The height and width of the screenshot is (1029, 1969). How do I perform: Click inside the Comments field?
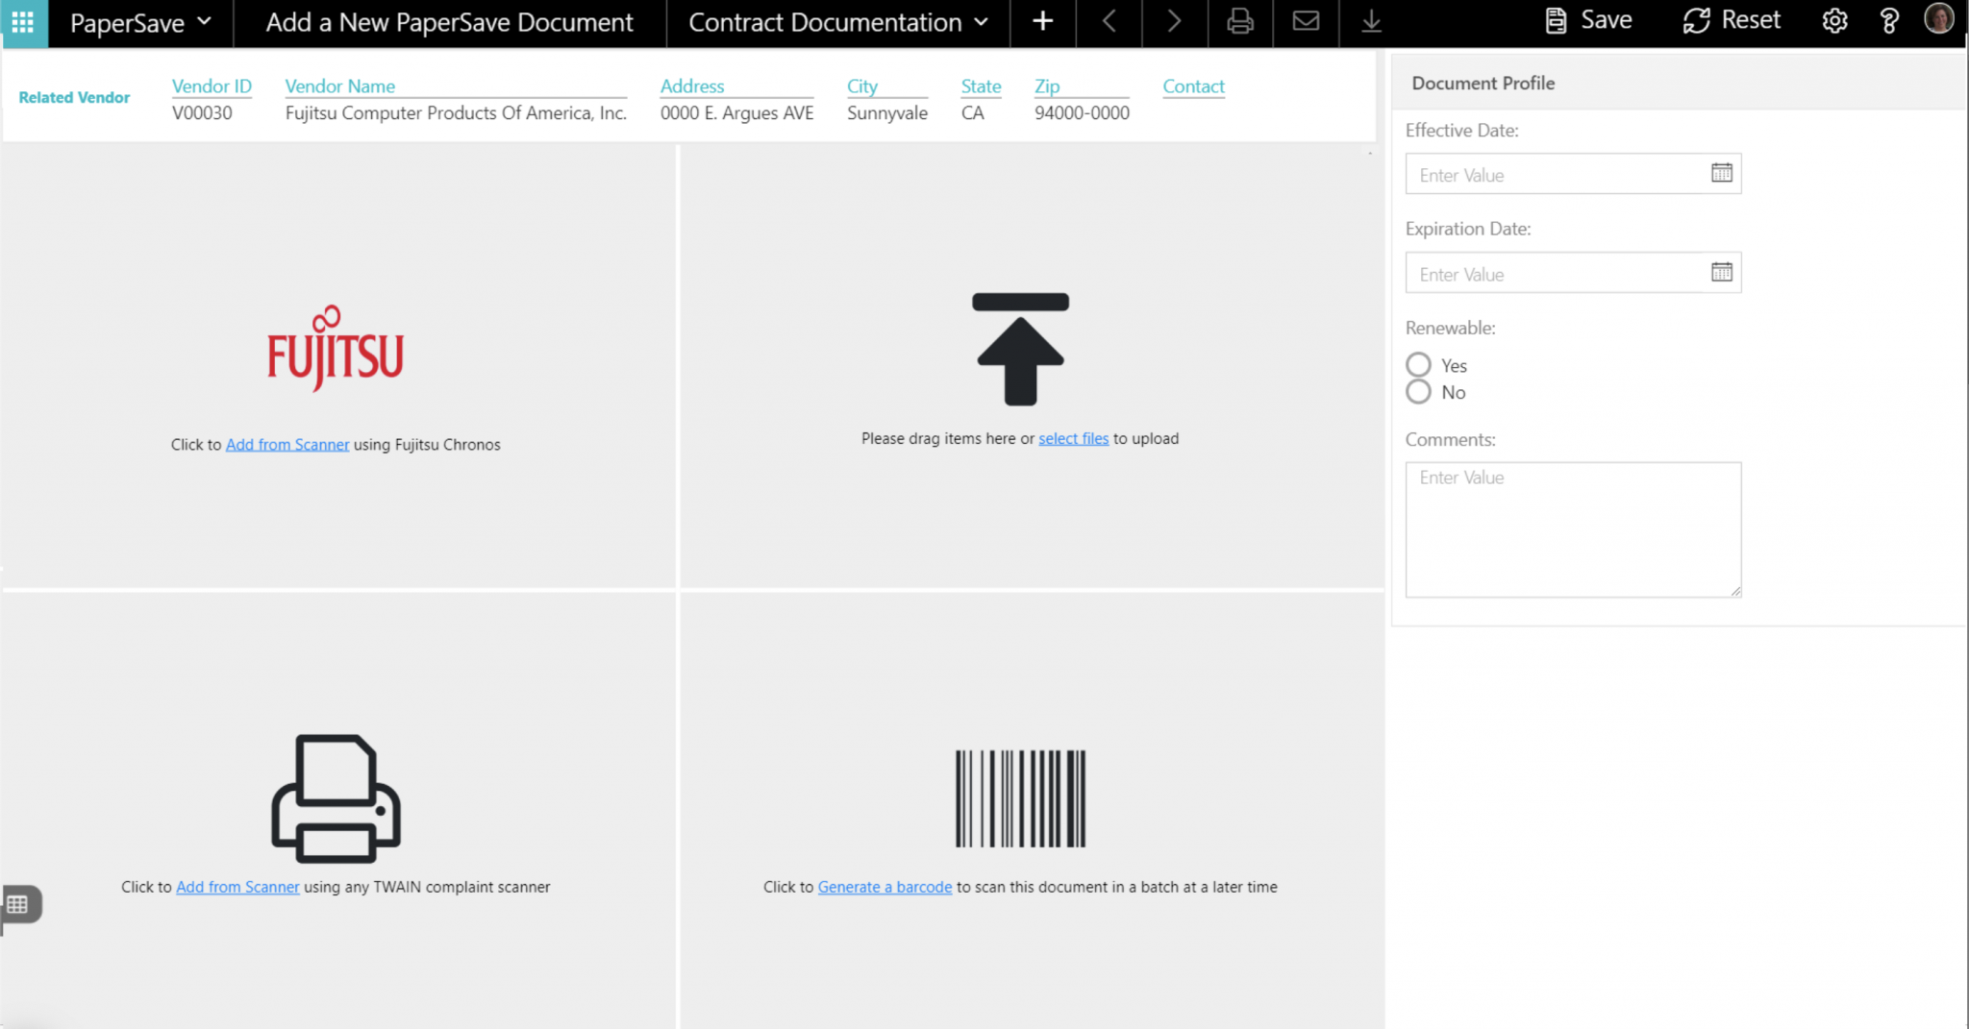pyautogui.click(x=1572, y=528)
